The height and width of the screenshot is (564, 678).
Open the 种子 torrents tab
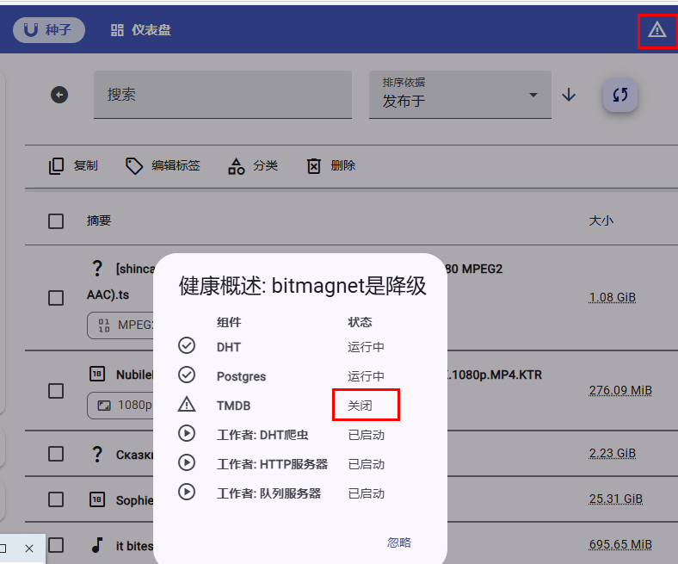click(48, 30)
